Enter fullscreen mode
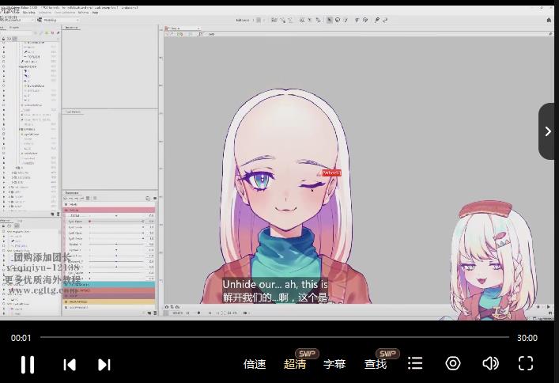The height and width of the screenshot is (383, 559). pyautogui.click(x=526, y=363)
